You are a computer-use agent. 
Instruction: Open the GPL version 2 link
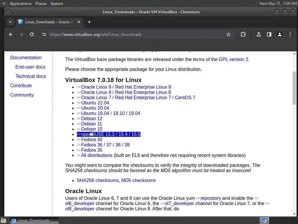click(x=233, y=60)
